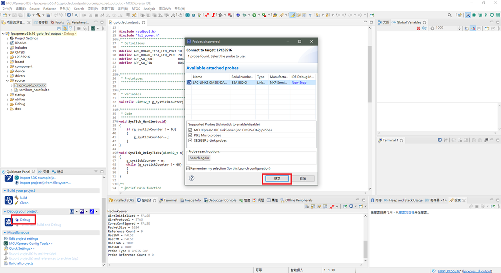
Task: Click the open perspective icon
Action: point(460,15)
